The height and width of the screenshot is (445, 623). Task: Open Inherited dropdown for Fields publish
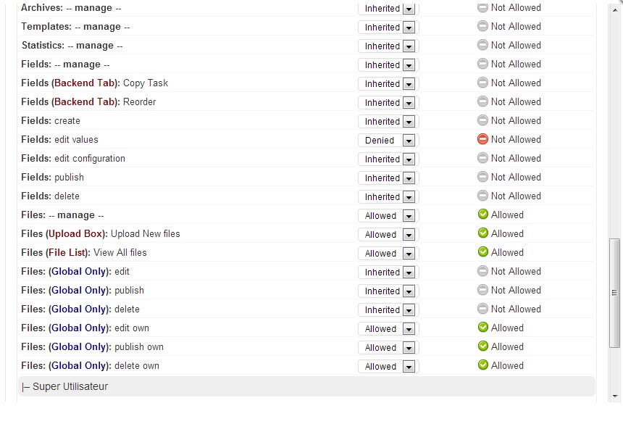(388, 178)
